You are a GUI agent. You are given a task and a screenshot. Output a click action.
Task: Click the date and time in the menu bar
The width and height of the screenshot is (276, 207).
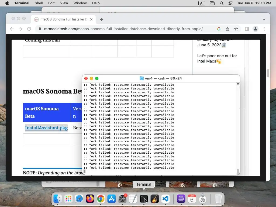[x=254, y=3]
